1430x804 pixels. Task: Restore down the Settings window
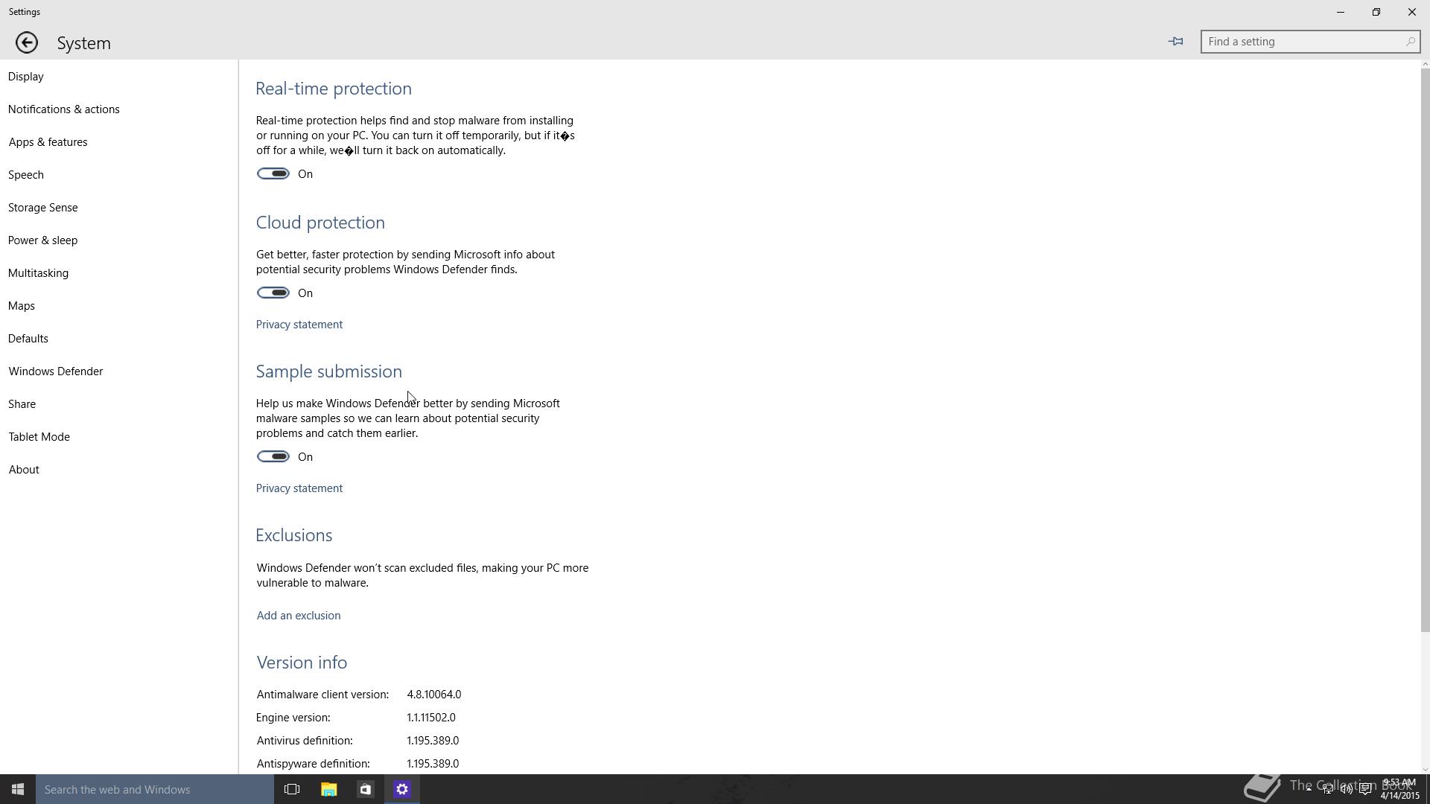1376,12
